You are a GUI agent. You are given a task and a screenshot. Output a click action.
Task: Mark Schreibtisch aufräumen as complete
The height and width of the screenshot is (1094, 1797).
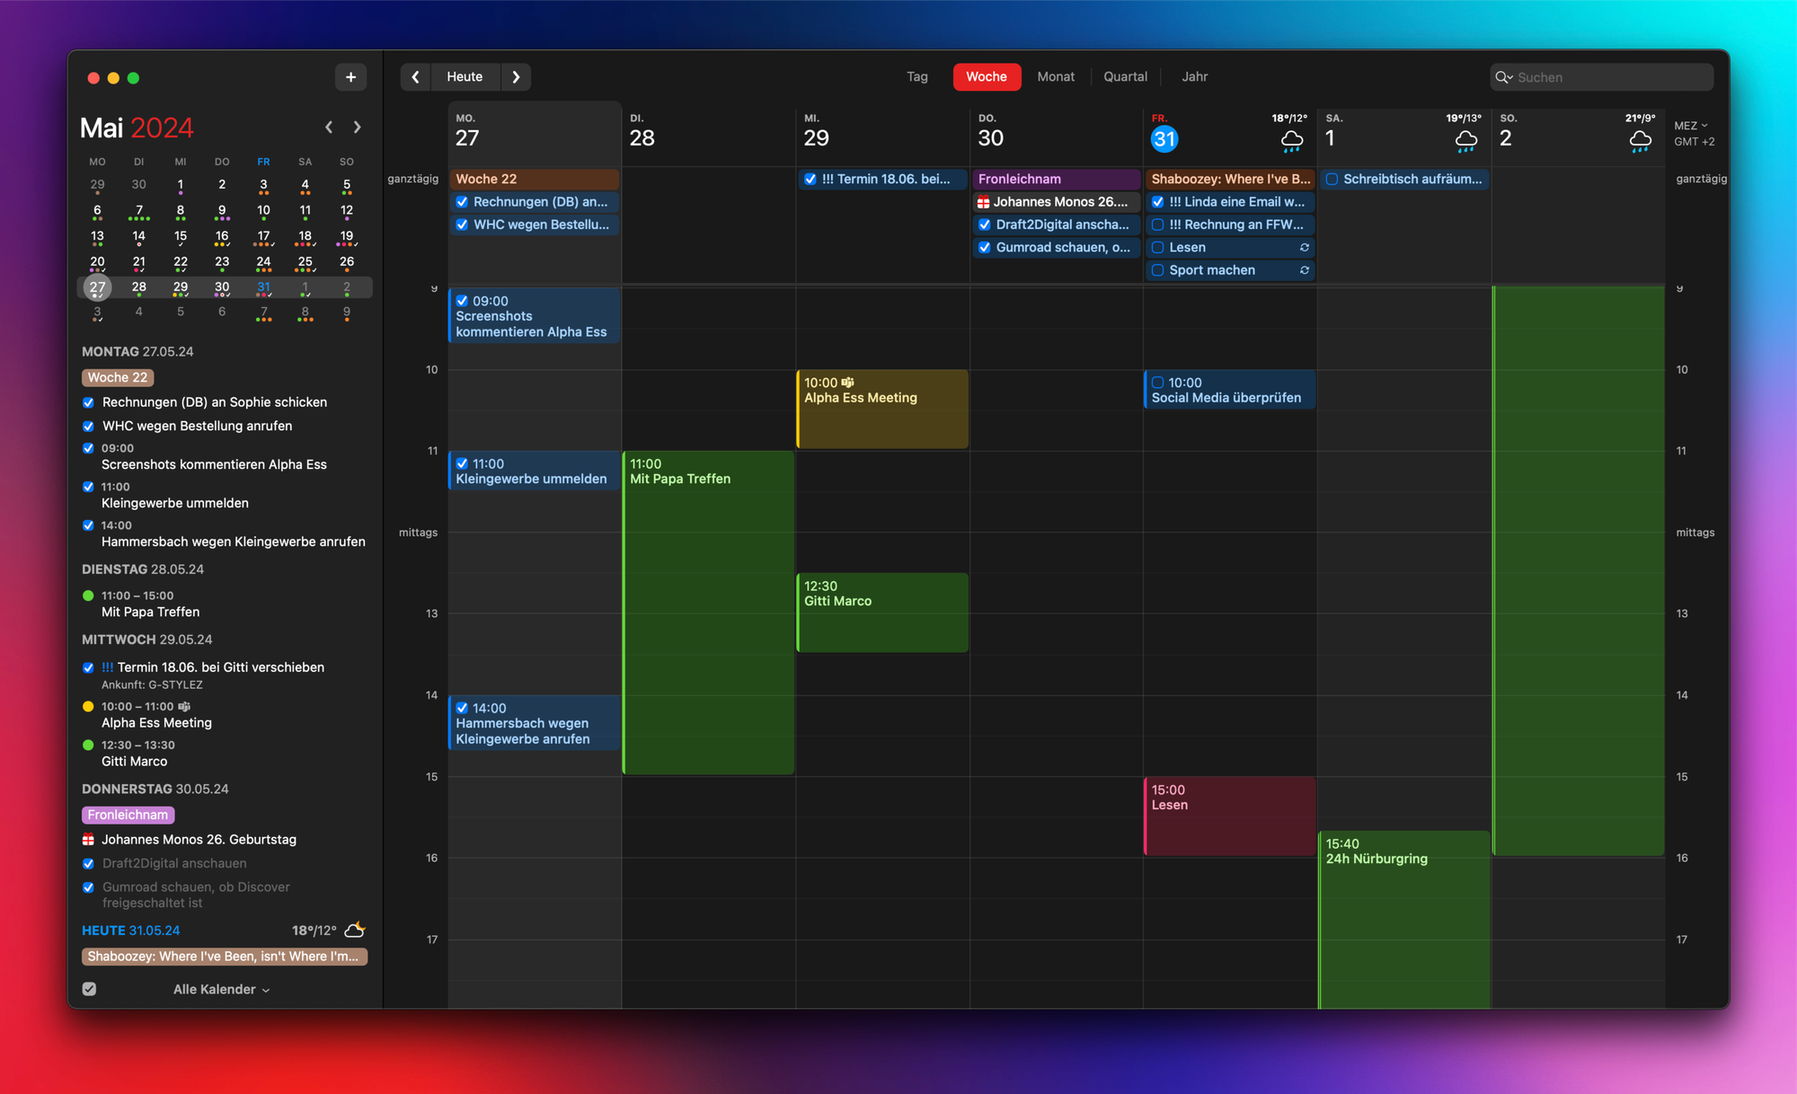1333,179
